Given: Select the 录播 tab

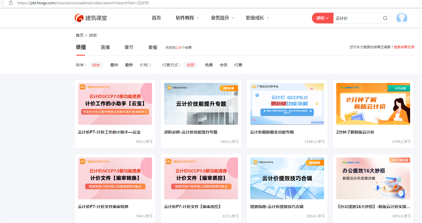Looking at the screenshot, I should pyautogui.click(x=81, y=47).
